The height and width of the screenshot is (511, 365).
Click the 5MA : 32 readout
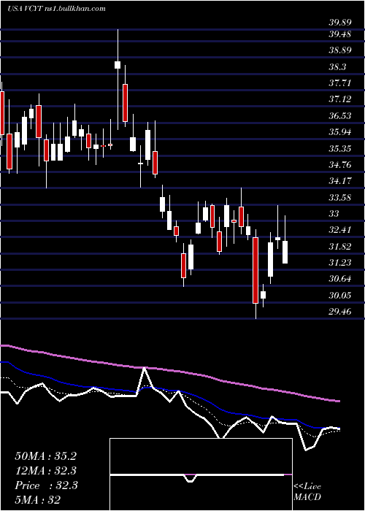37,500
